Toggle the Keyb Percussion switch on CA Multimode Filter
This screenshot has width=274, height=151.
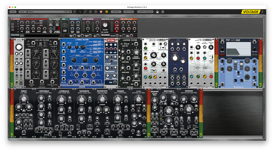163,48
